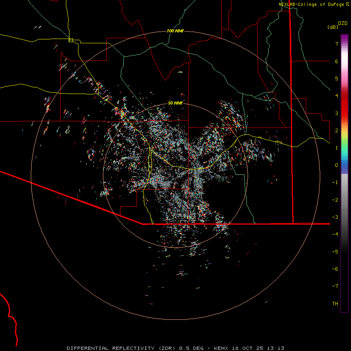This screenshot has width=351, height=351.
Task: Click the light gray color bar segment near -2
Action: pos(344,197)
